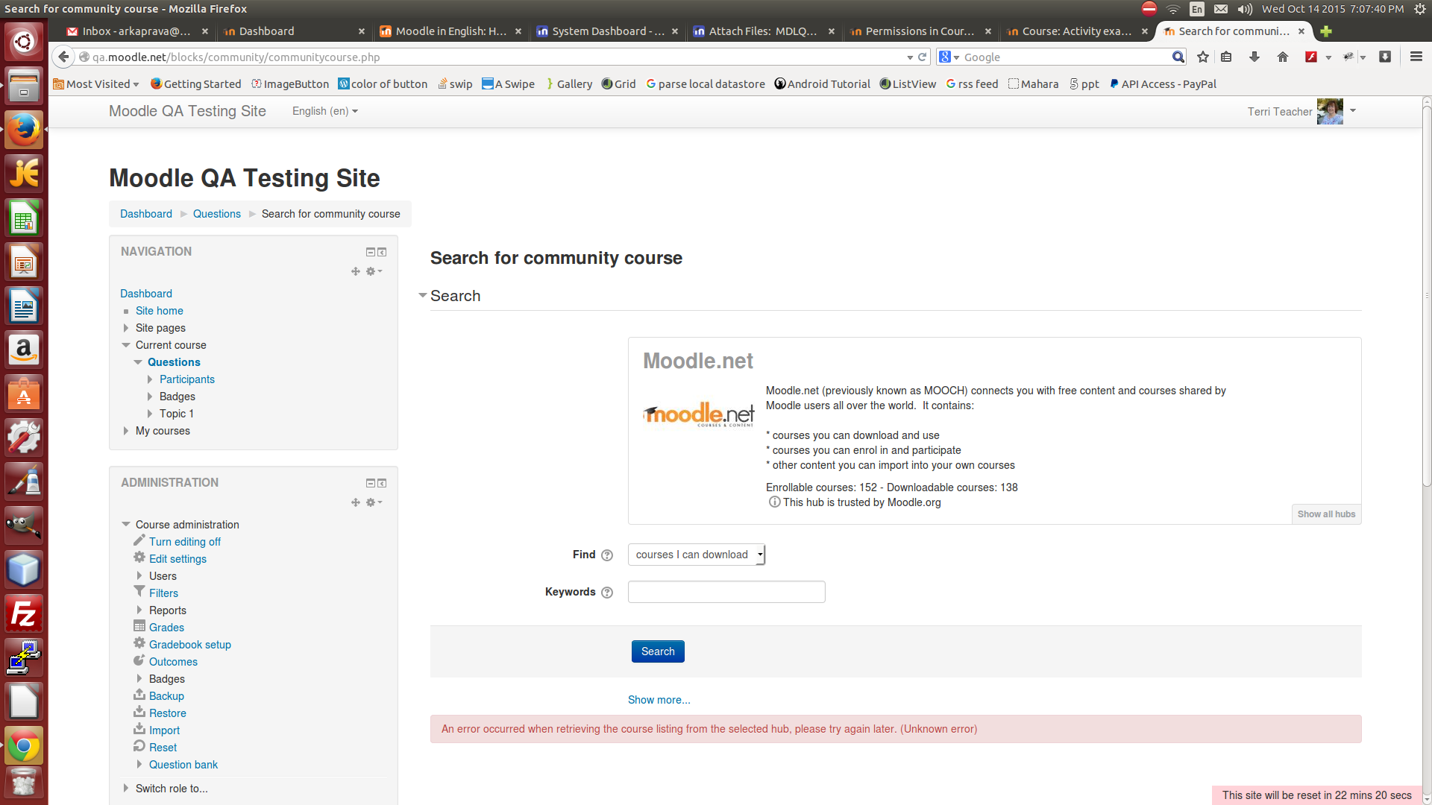Collapse Current course tree node
The image size is (1432, 805).
125,345
